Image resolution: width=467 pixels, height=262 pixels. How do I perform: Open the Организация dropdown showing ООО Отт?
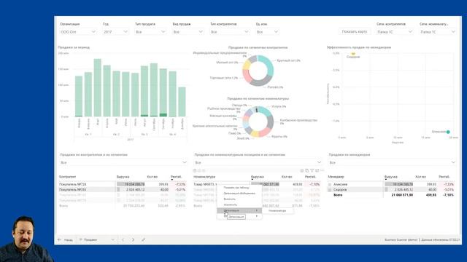pos(78,32)
